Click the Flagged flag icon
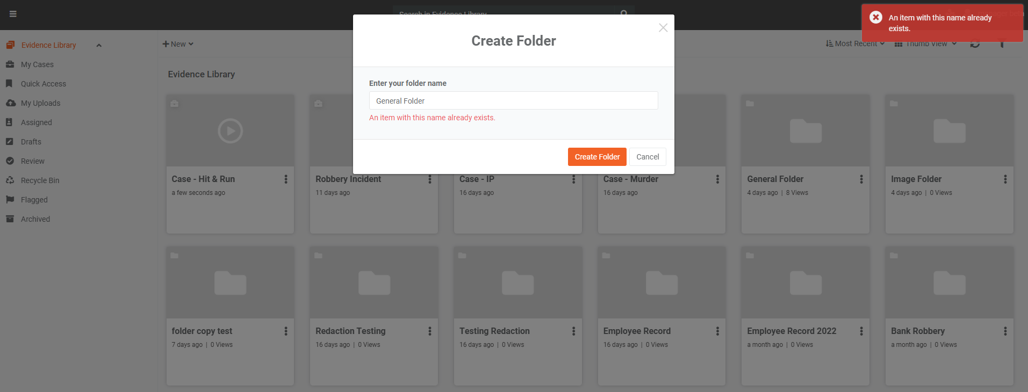The width and height of the screenshot is (1028, 392). point(10,200)
